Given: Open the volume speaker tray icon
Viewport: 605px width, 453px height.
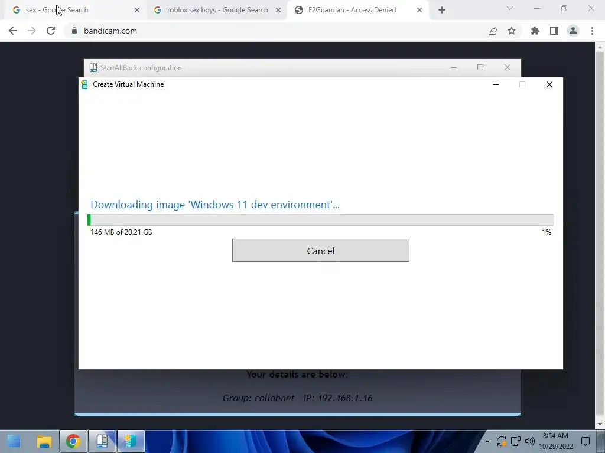Looking at the screenshot, I should 530,441.
